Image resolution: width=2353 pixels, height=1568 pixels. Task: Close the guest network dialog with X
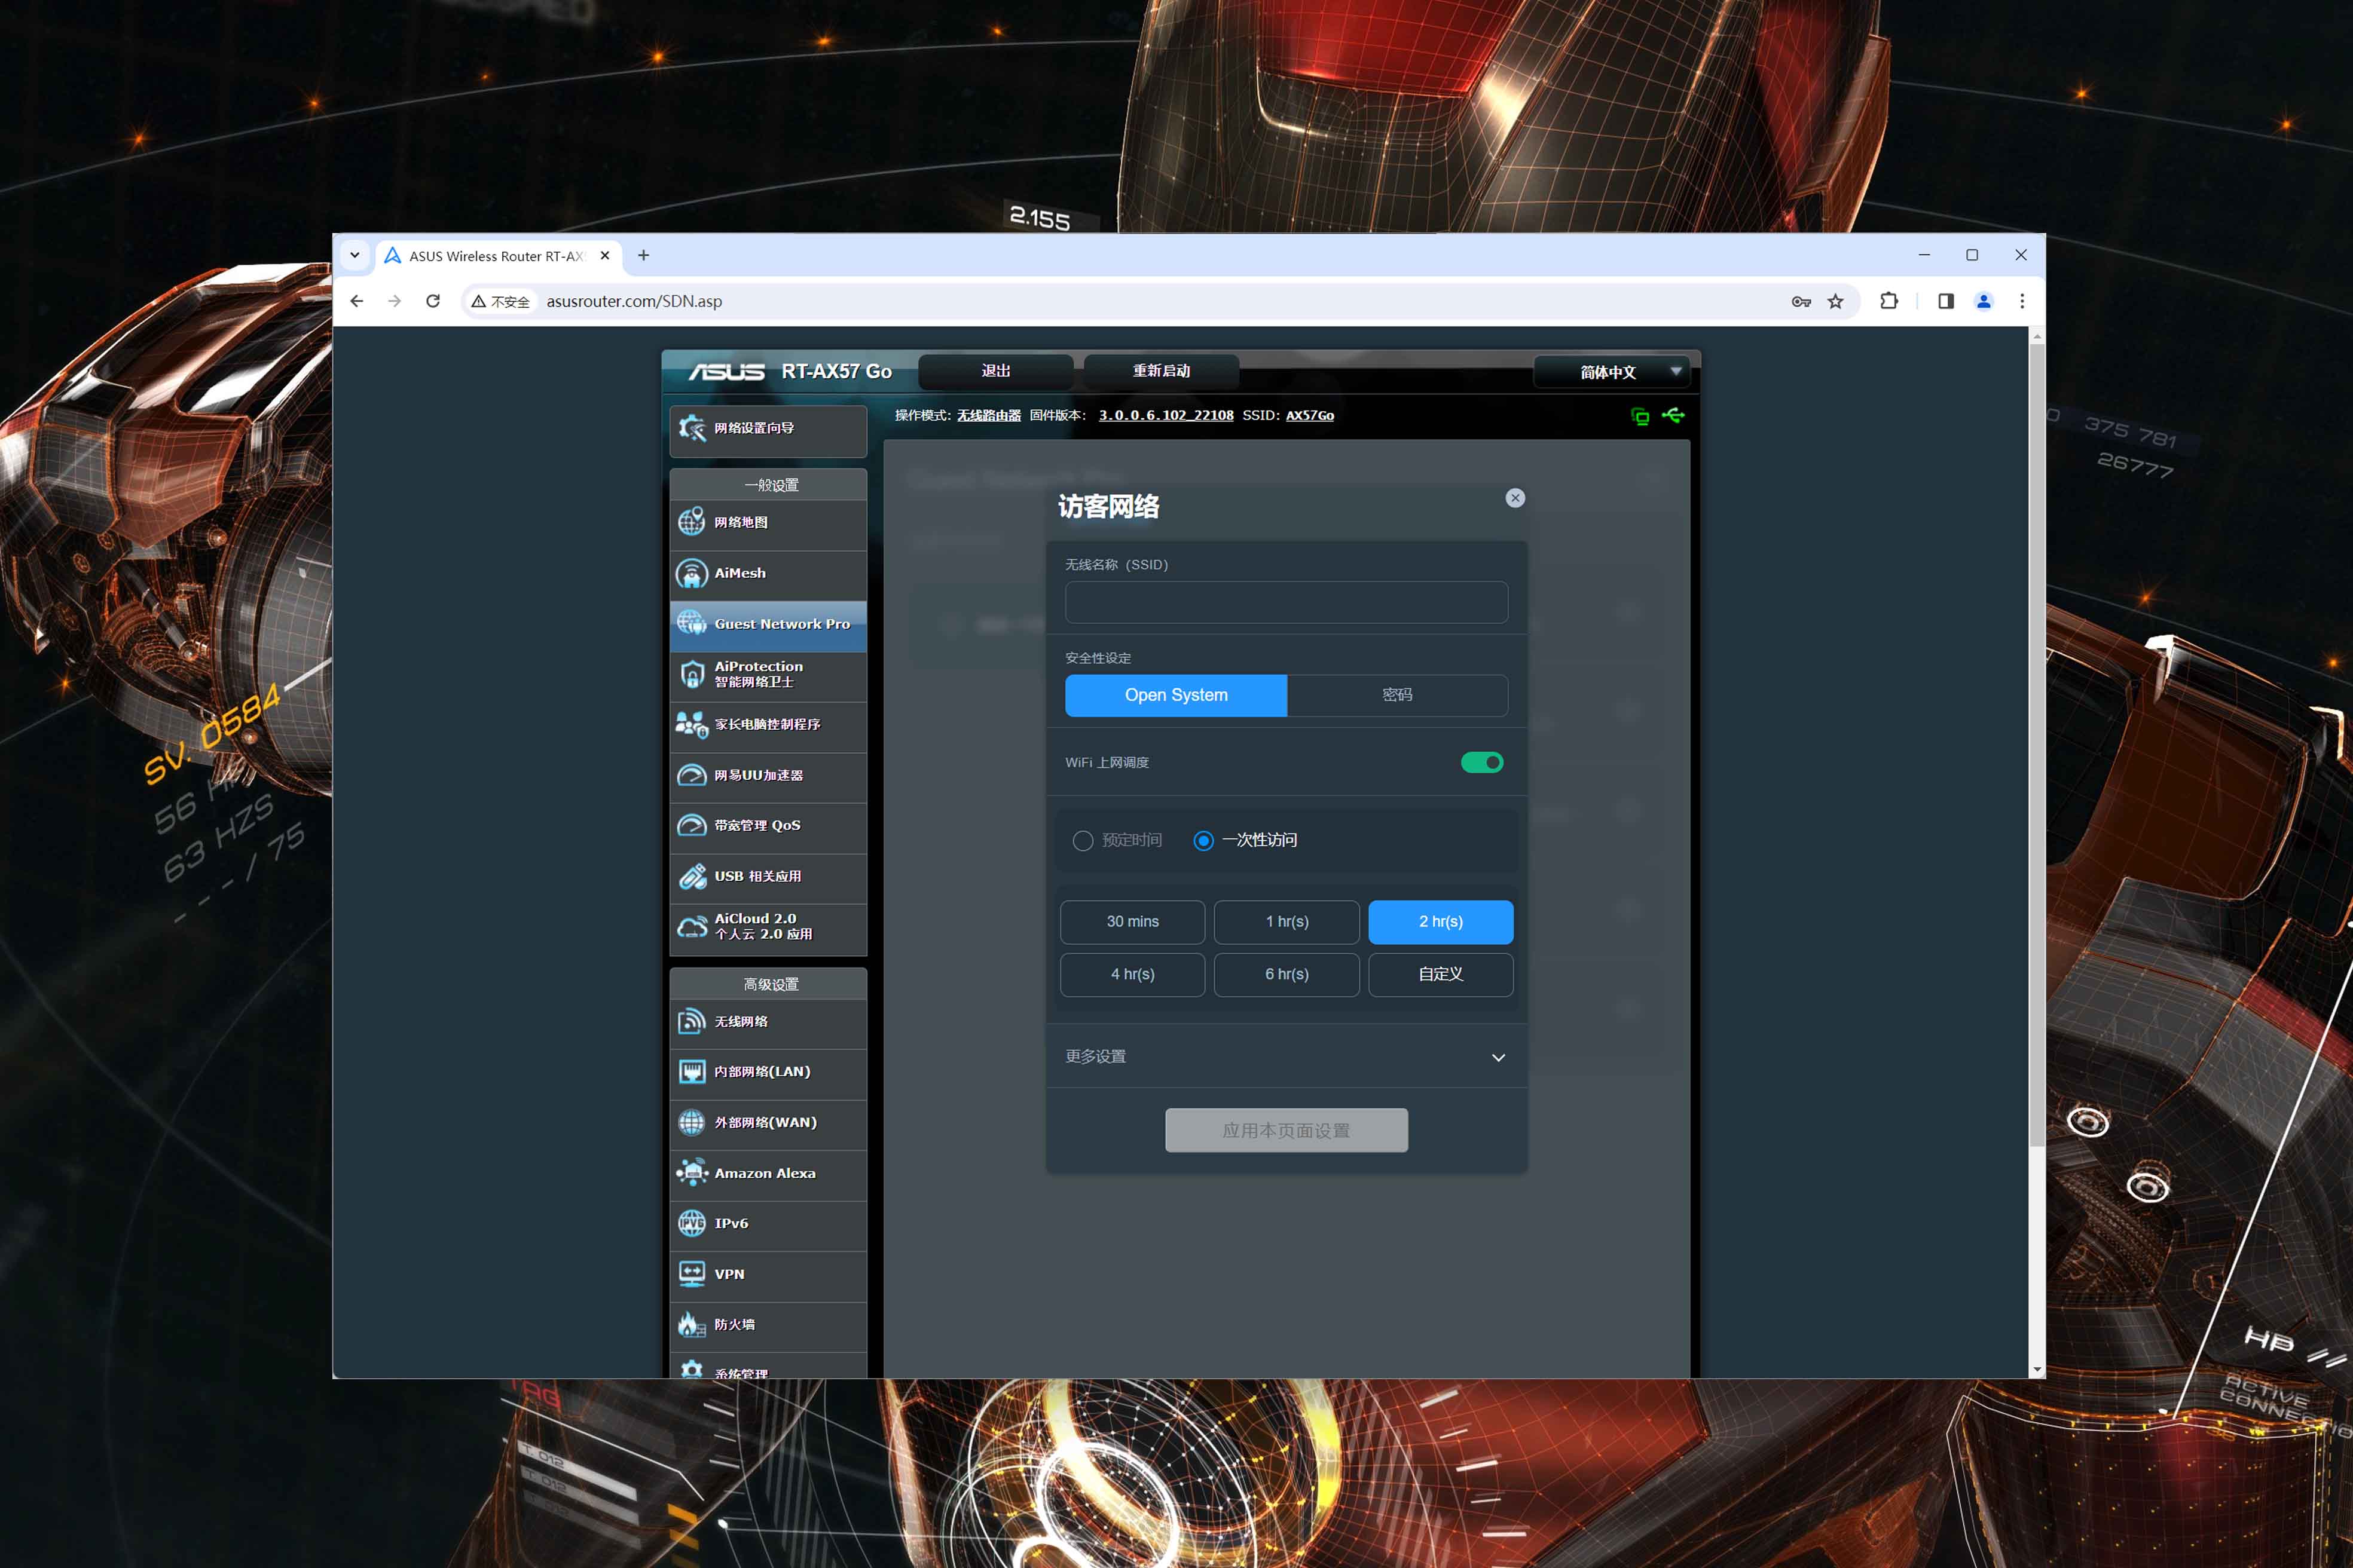(x=1515, y=498)
